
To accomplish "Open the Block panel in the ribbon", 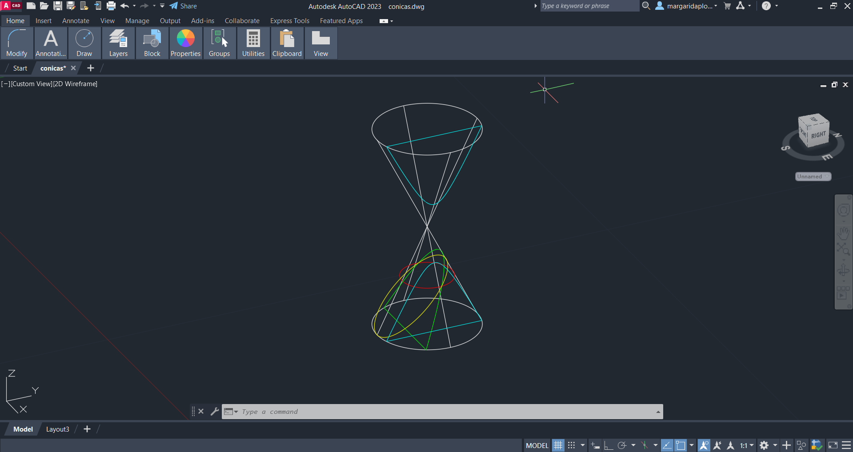I will (x=152, y=43).
